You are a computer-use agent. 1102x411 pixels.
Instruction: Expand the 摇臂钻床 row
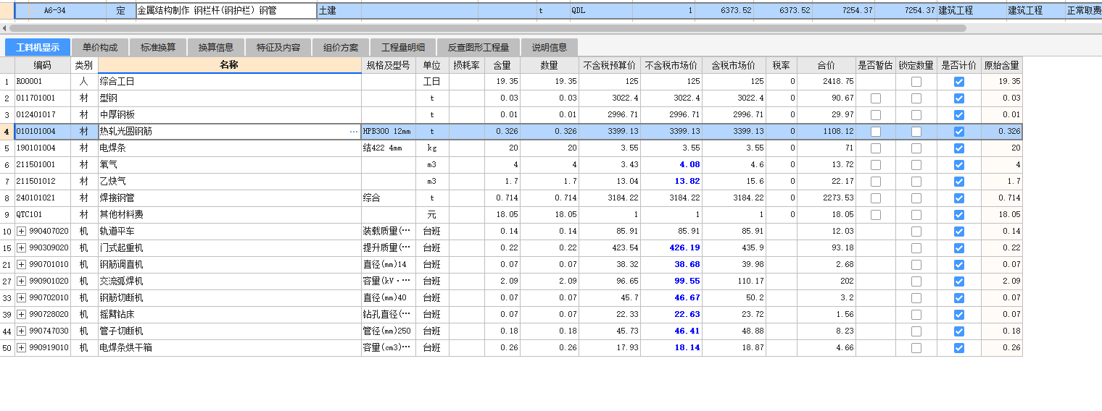coord(21,315)
